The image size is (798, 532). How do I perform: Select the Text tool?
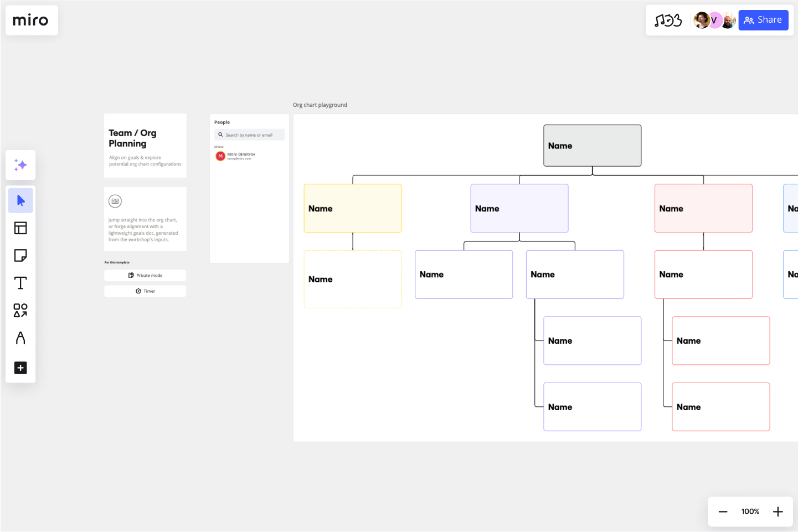(x=20, y=282)
